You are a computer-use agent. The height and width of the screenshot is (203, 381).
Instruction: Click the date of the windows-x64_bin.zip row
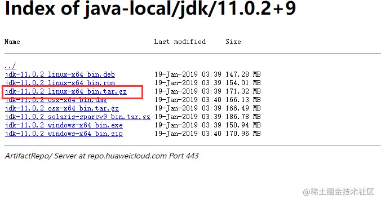pyautogui.click(x=188, y=134)
